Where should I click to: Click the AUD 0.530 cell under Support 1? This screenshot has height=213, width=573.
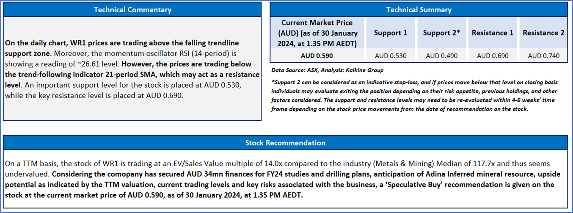coord(390,55)
